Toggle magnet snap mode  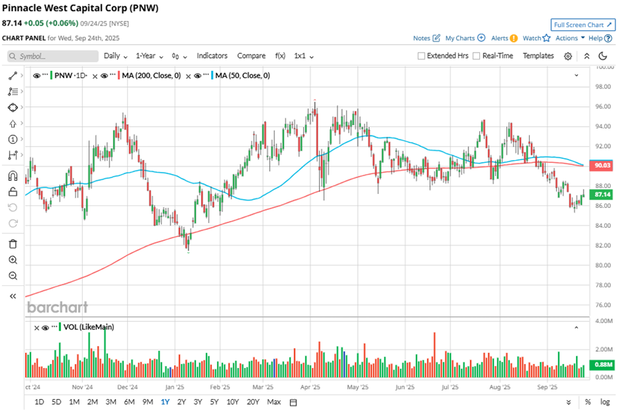tap(12, 175)
